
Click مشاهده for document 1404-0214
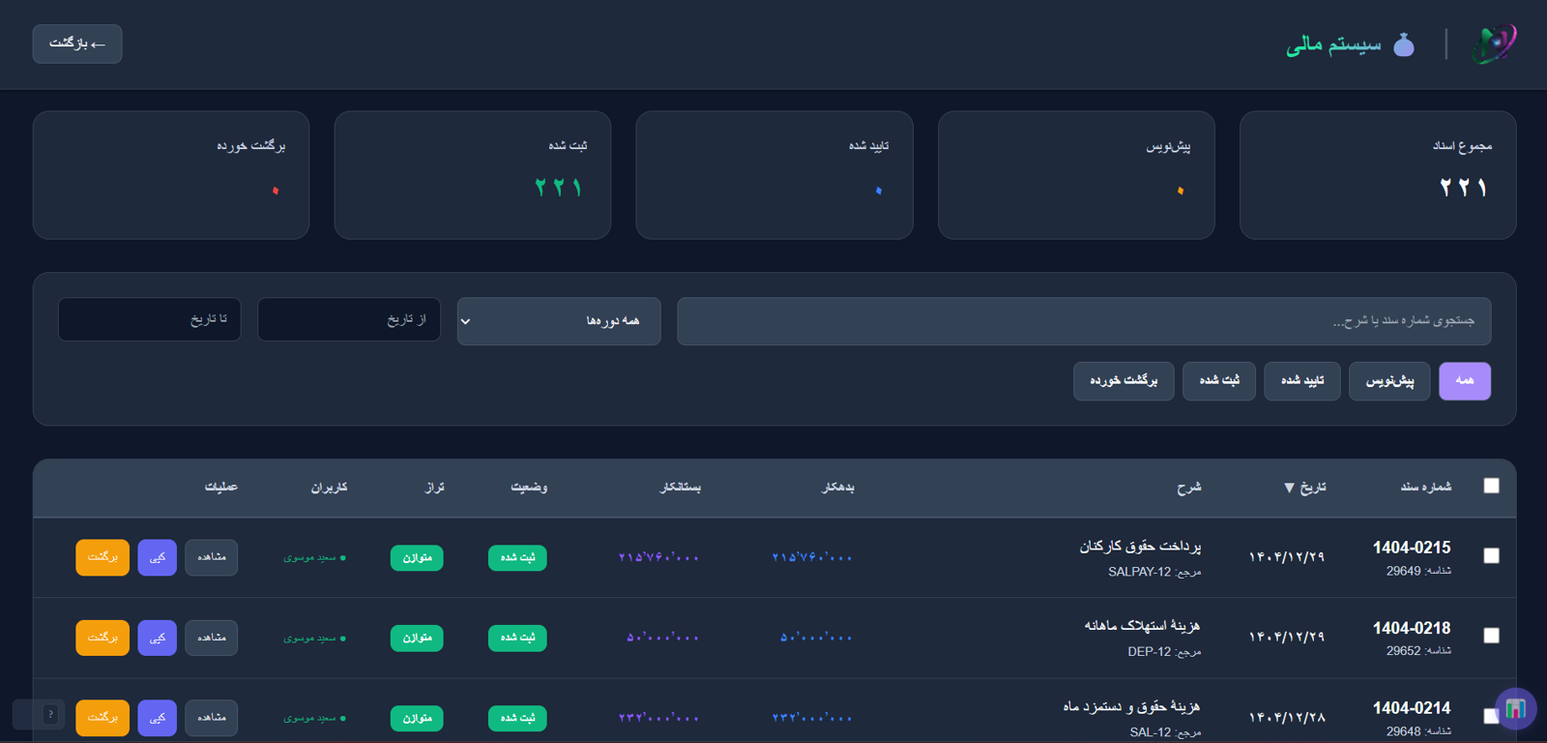pyautogui.click(x=211, y=718)
